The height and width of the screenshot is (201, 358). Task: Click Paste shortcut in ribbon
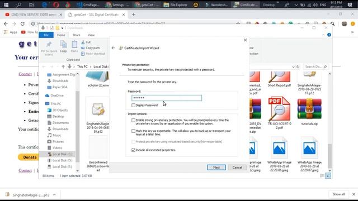[93, 54]
